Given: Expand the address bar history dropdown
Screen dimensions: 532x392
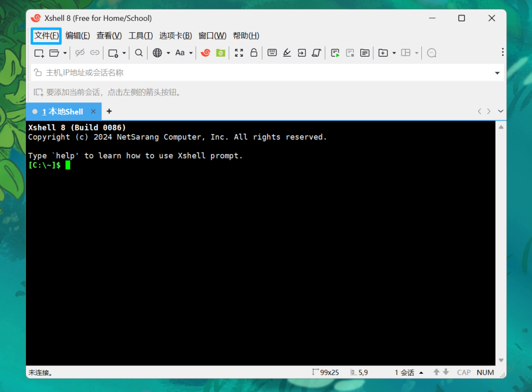Looking at the screenshot, I should coord(497,73).
